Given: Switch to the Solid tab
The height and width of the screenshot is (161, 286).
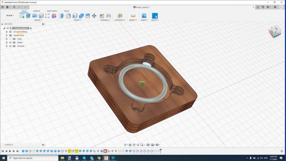Looking at the screenshot, I should tap(24, 11).
